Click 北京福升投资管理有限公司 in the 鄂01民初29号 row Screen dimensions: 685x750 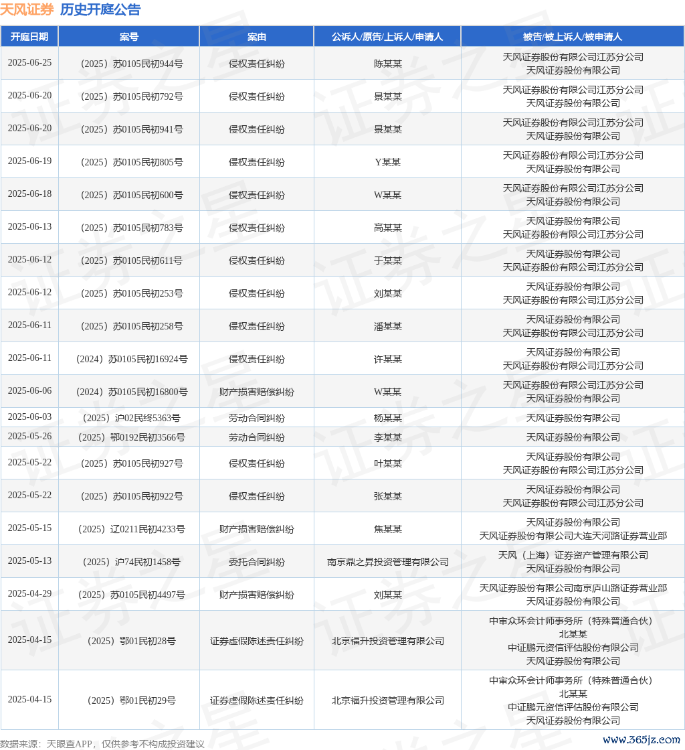coord(388,700)
